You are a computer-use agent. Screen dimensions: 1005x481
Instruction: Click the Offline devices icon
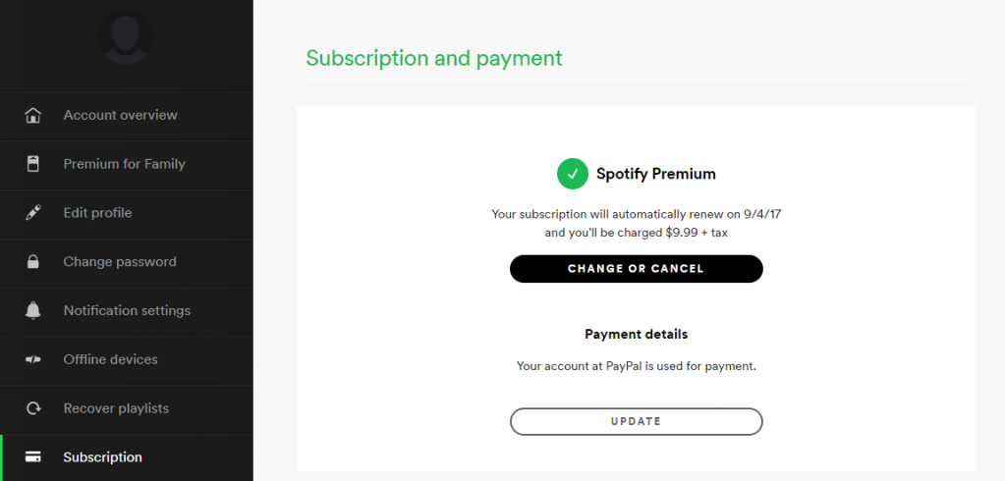pyautogui.click(x=33, y=359)
